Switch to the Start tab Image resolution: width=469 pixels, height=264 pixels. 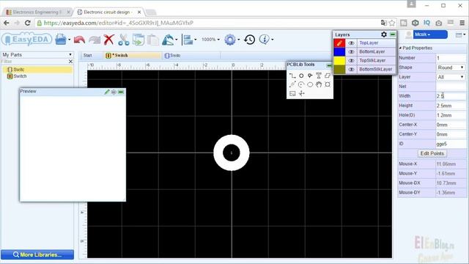pos(88,56)
